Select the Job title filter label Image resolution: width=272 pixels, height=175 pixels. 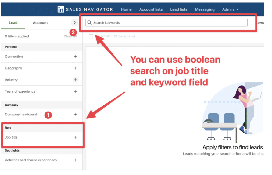[x=11, y=137]
